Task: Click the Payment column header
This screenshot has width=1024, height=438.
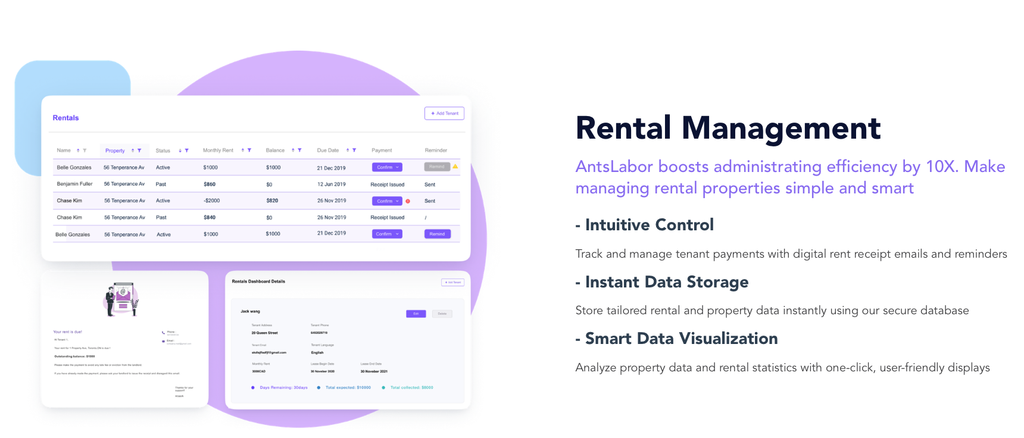Action: click(382, 151)
